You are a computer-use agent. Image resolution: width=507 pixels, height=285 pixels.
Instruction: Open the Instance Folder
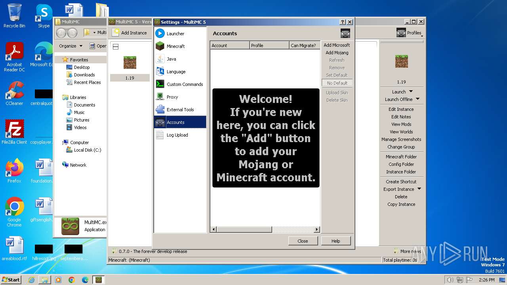(401, 172)
